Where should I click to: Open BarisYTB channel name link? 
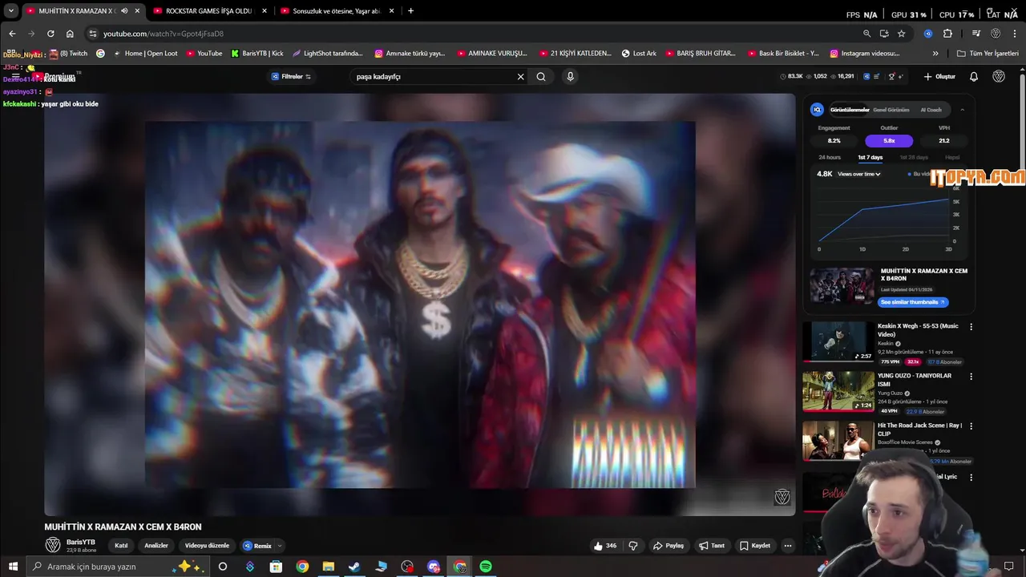point(81,543)
